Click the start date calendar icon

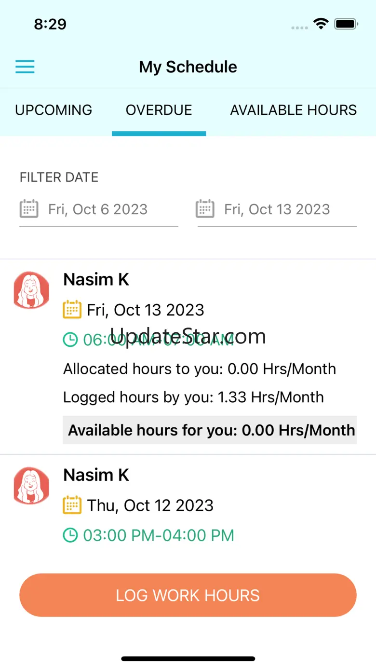click(x=29, y=209)
